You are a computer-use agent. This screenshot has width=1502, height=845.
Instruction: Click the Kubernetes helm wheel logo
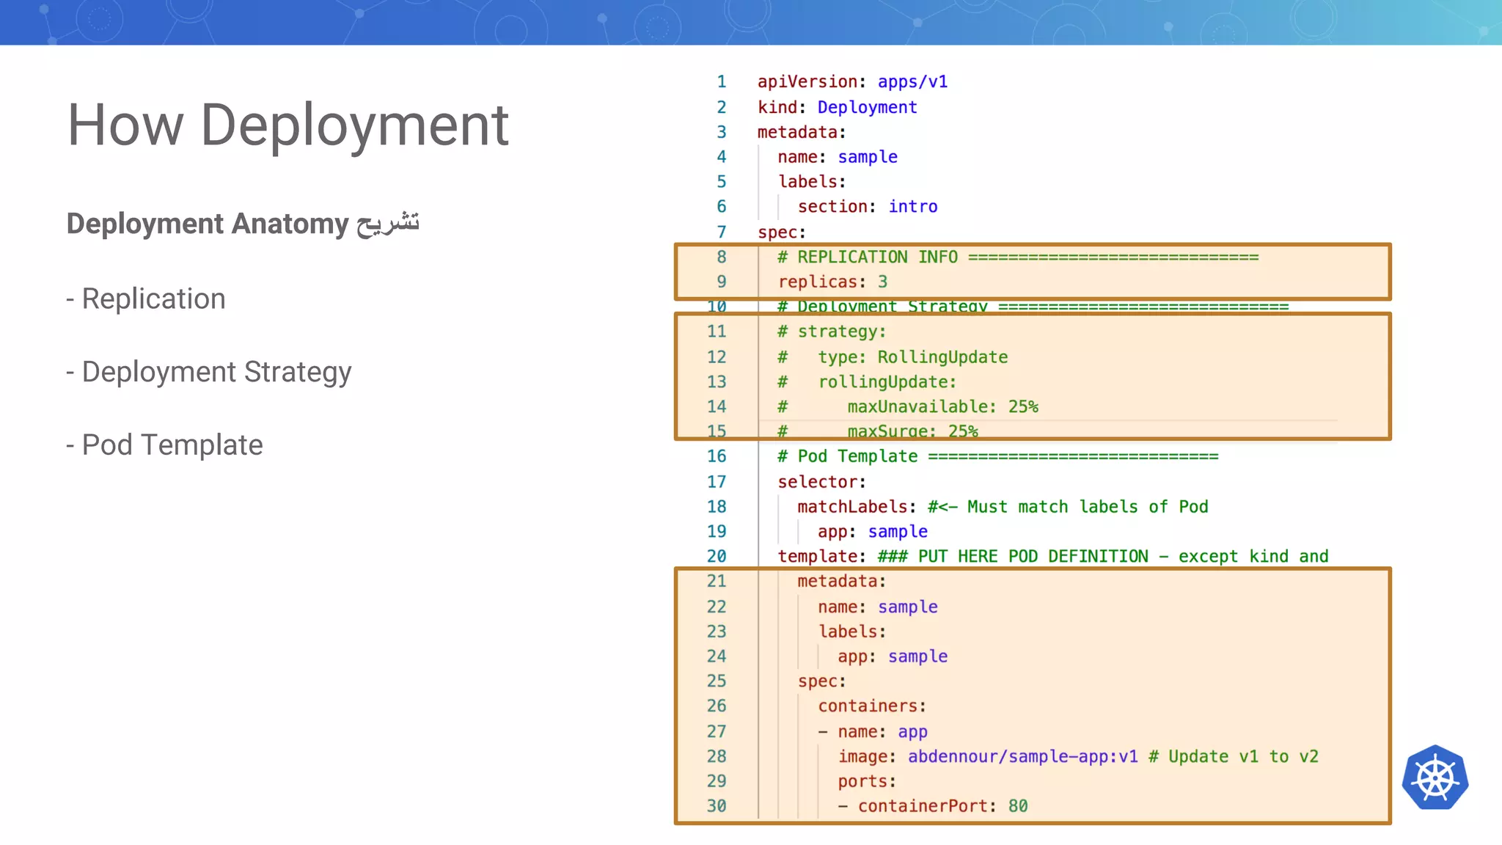pyautogui.click(x=1435, y=778)
